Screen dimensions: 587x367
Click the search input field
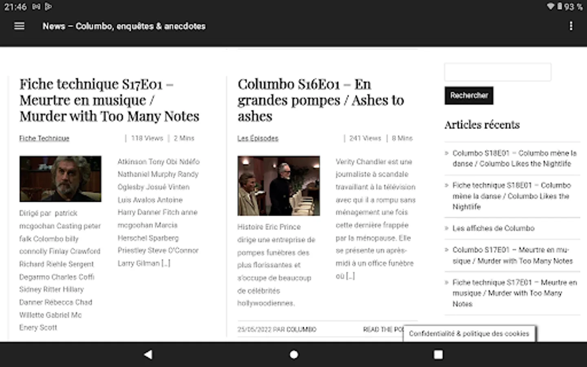click(x=498, y=72)
